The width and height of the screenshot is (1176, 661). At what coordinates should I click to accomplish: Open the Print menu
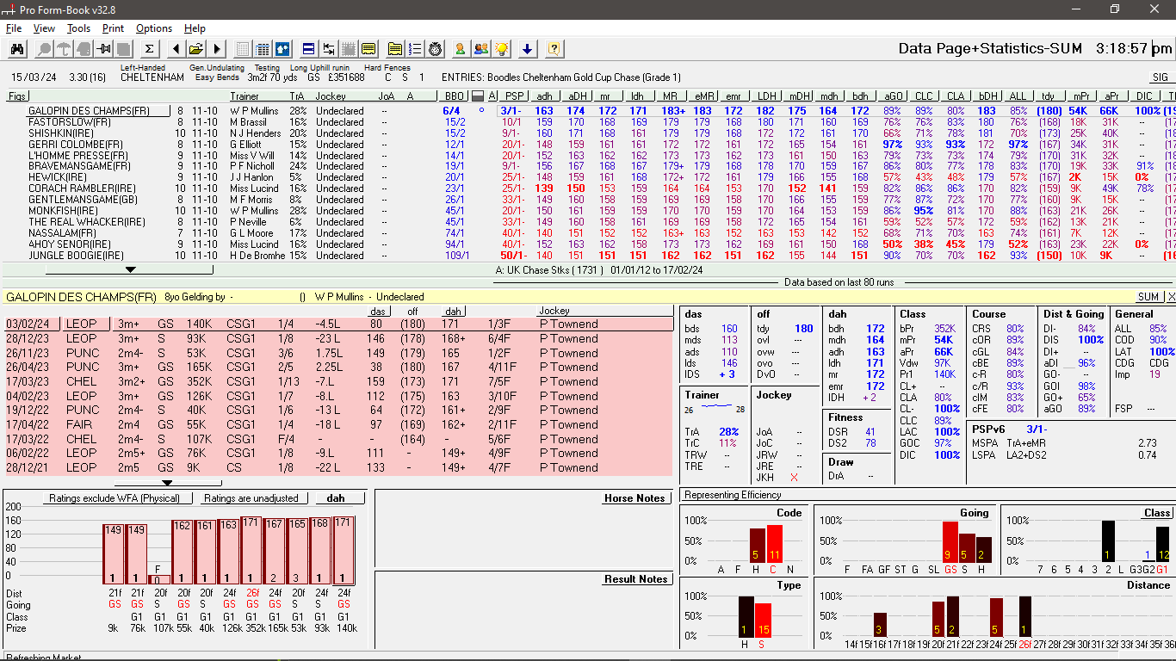113,28
